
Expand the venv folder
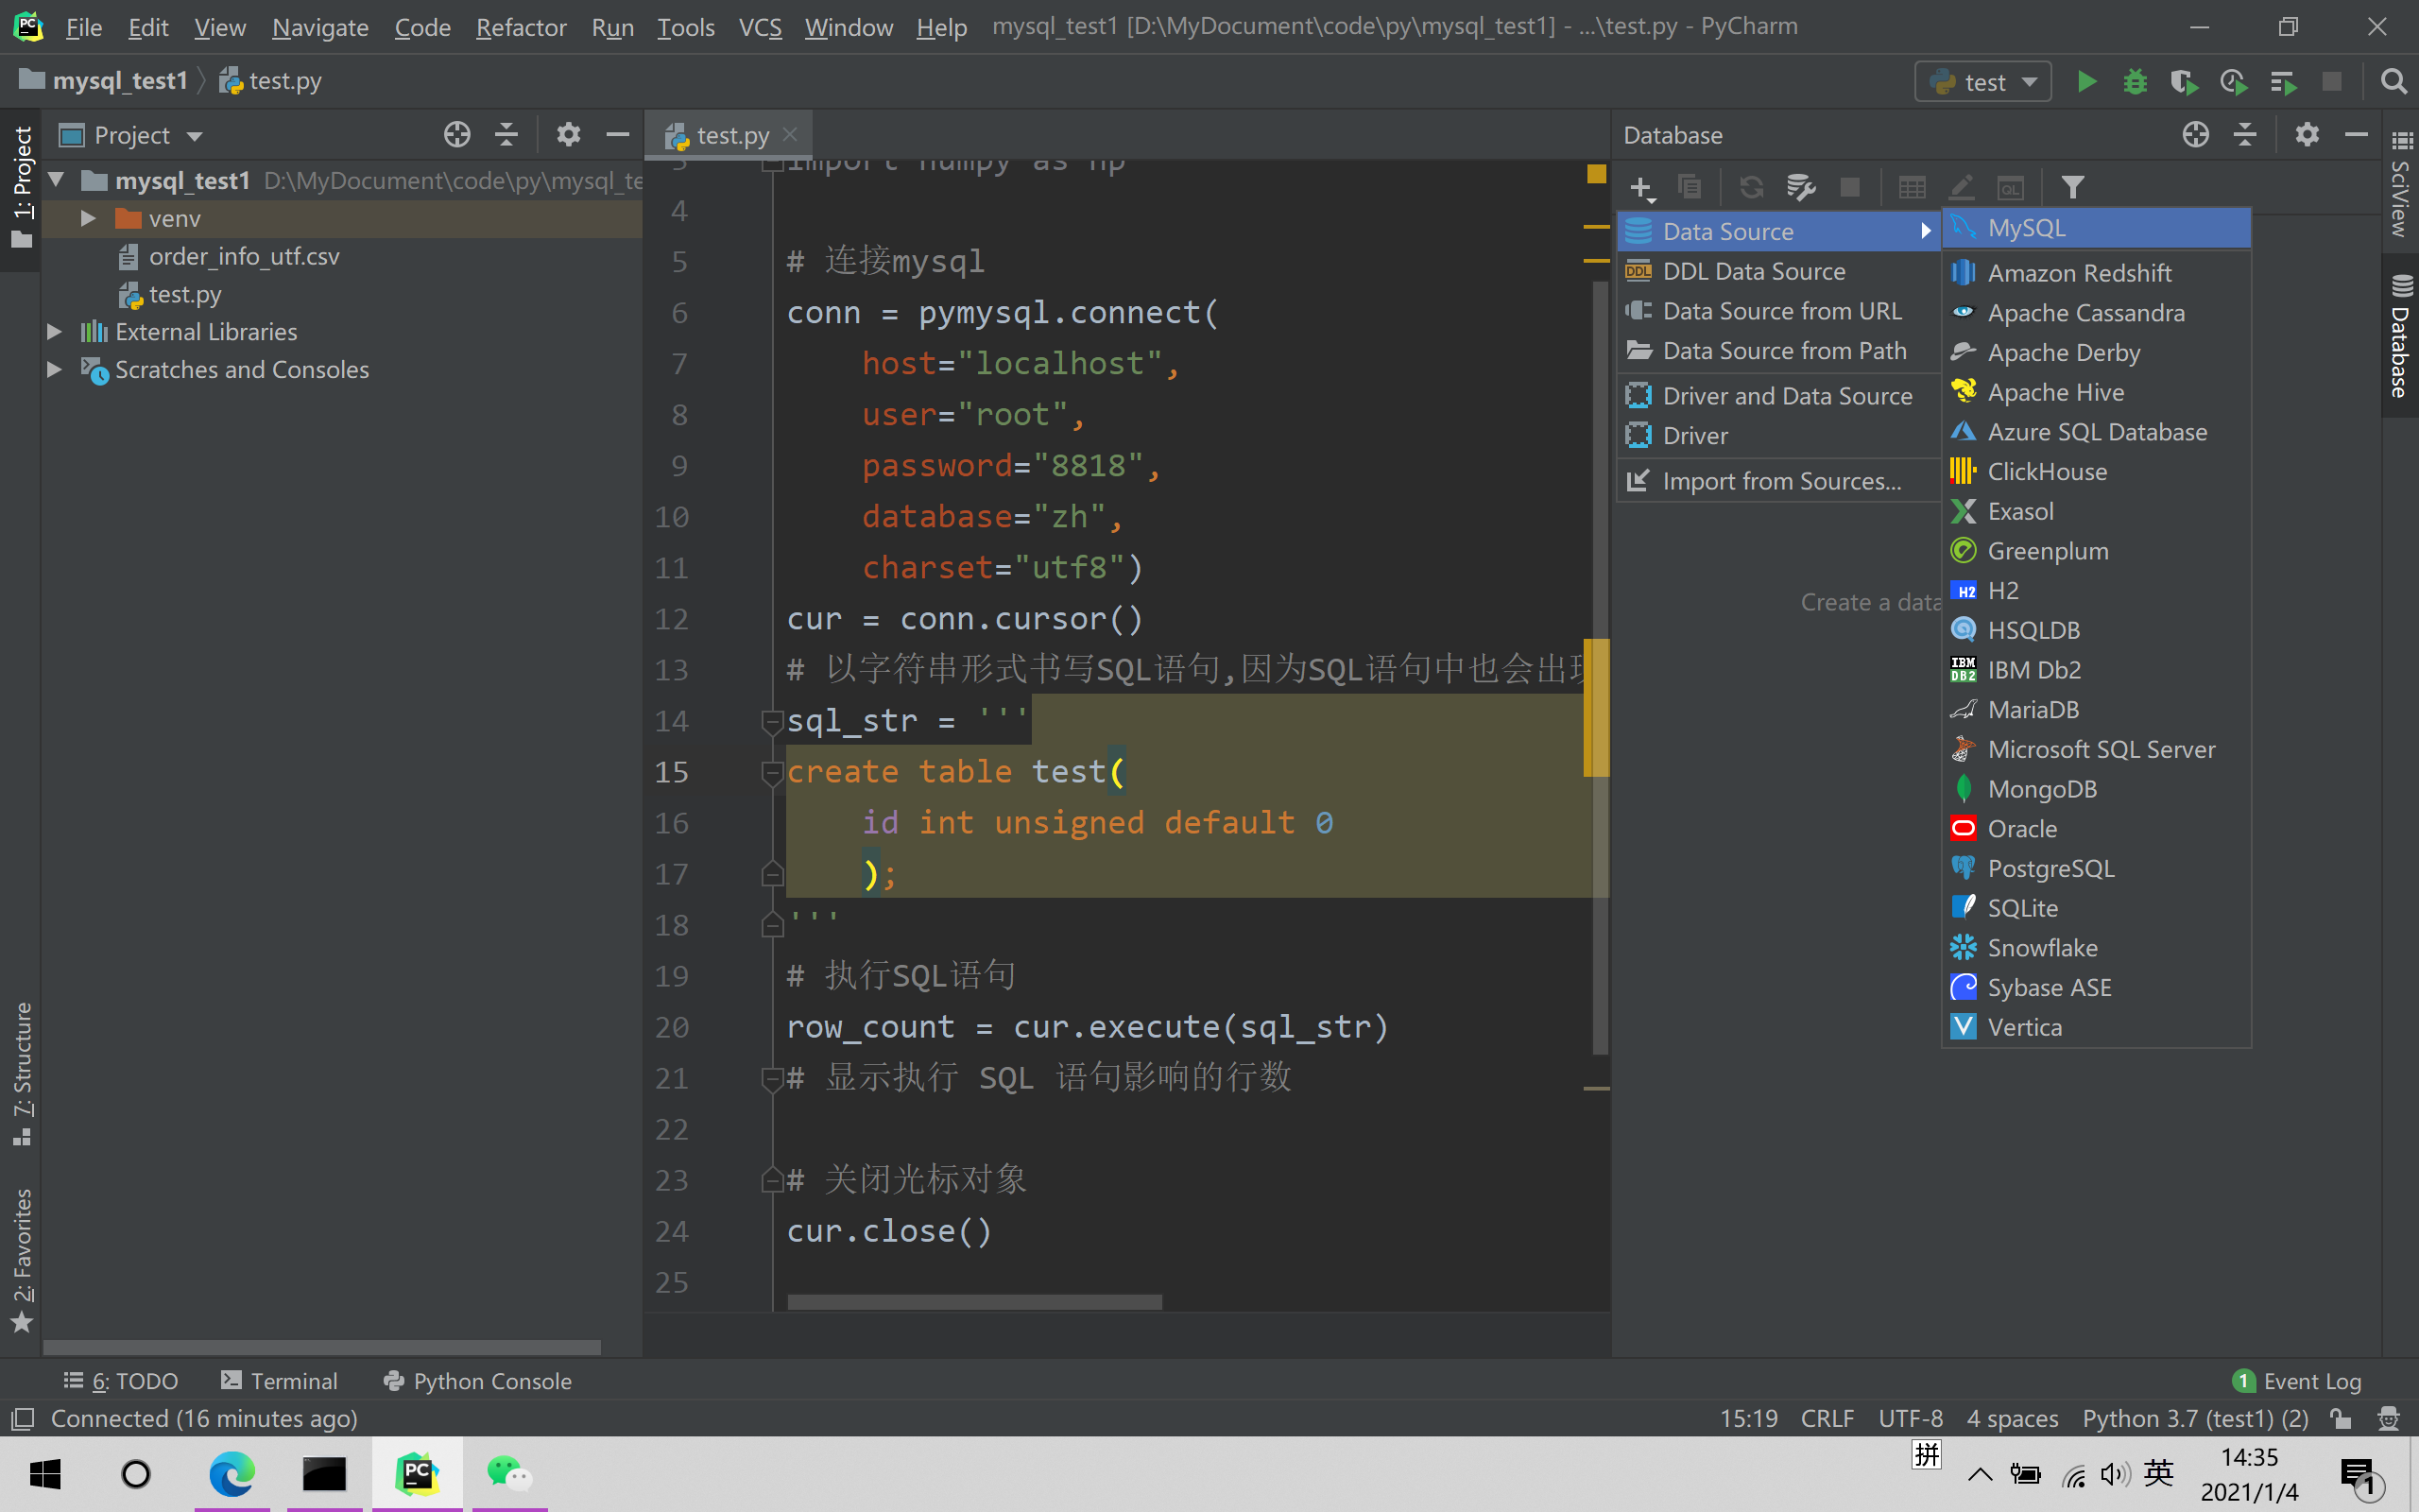pos(88,218)
